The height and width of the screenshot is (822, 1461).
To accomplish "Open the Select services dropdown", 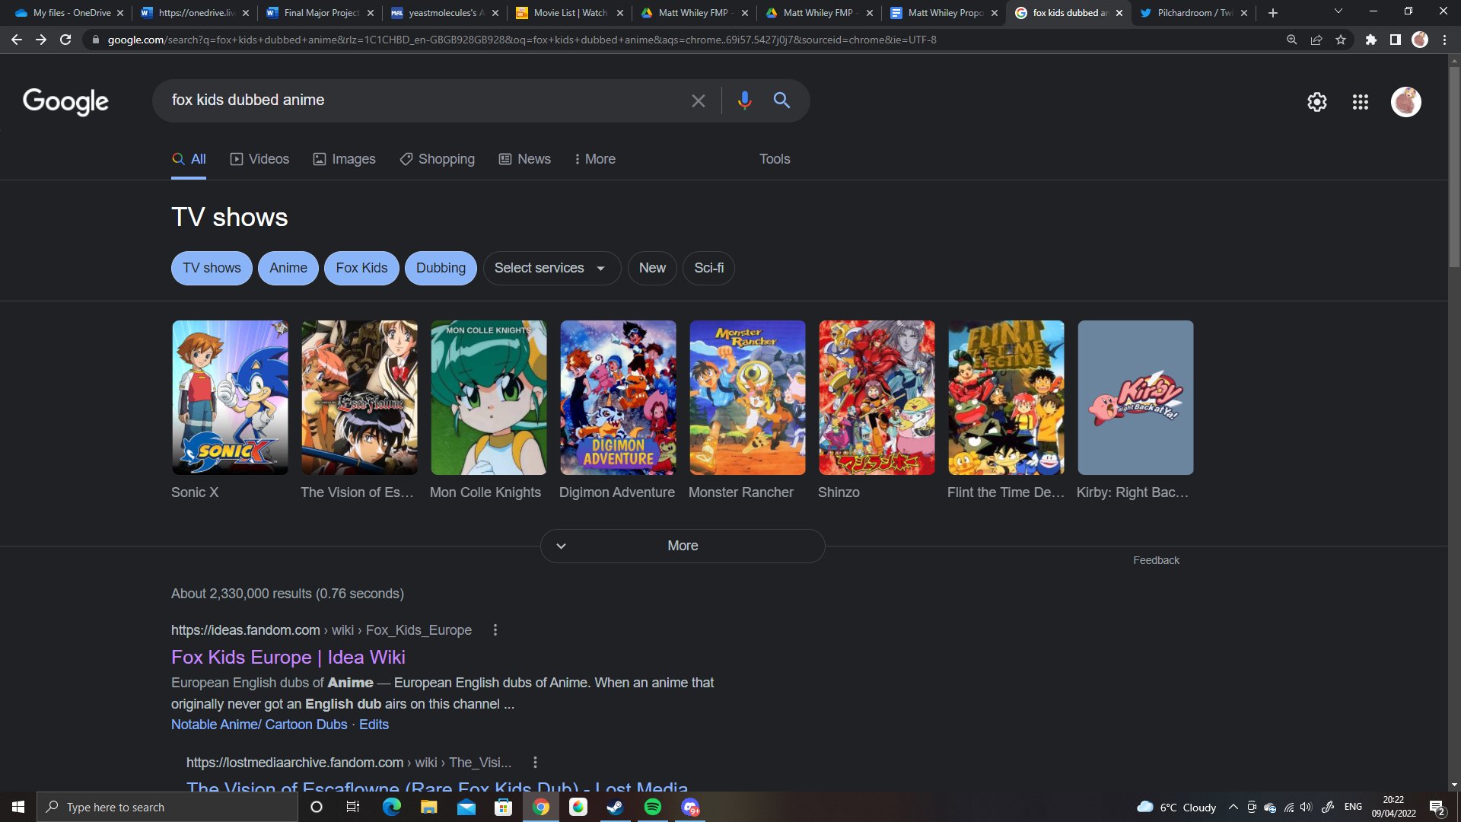I will (551, 268).
